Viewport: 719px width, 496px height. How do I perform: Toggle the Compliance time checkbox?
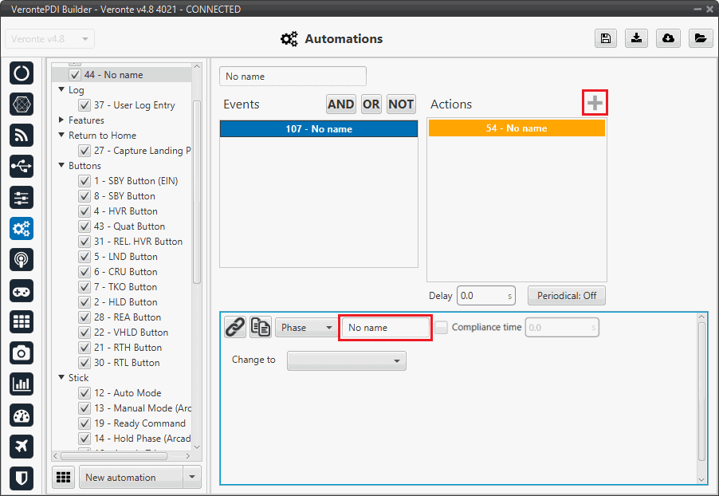[442, 327]
